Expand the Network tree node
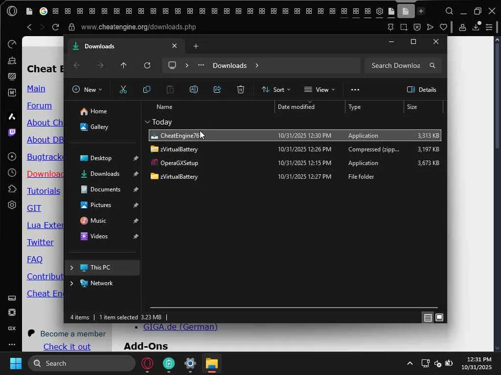Screen dimensions: 501x375 tap(71, 283)
